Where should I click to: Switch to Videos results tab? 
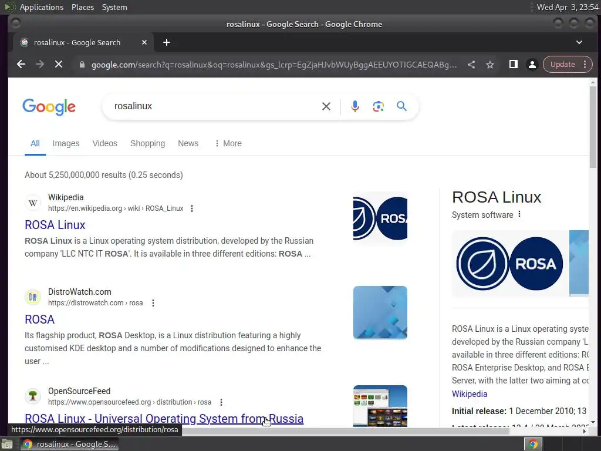(x=104, y=143)
